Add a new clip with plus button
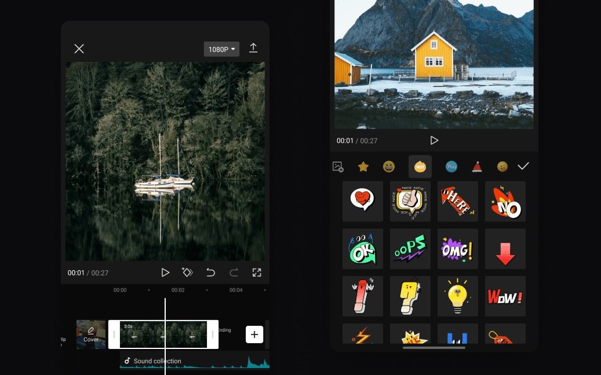 click(x=254, y=334)
